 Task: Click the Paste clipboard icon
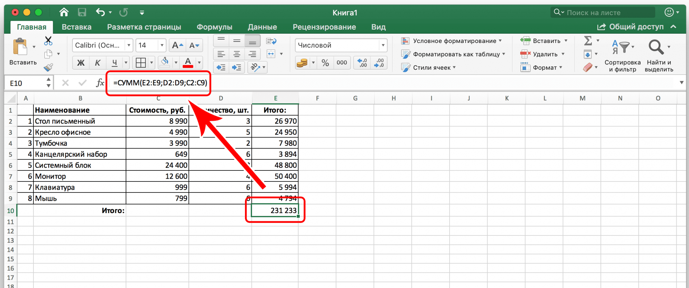[x=20, y=47]
